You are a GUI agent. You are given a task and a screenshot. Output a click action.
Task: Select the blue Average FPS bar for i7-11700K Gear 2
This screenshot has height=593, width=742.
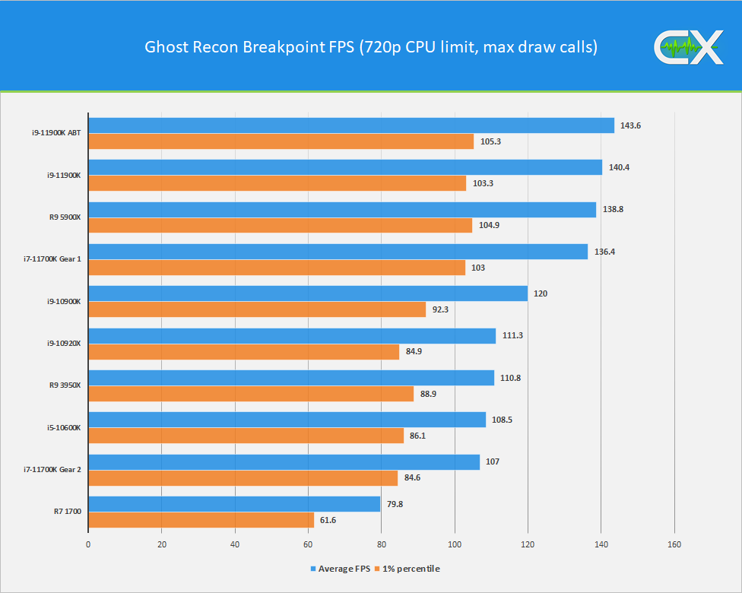point(284,462)
